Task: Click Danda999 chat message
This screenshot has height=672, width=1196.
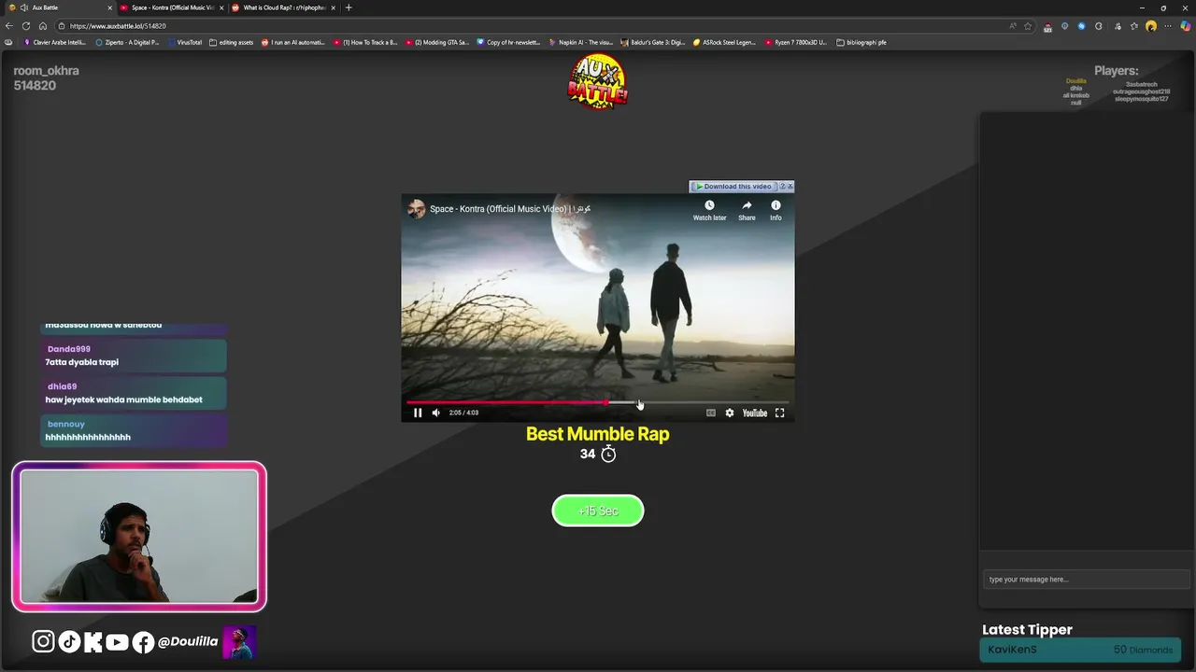Action: pos(135,356)
